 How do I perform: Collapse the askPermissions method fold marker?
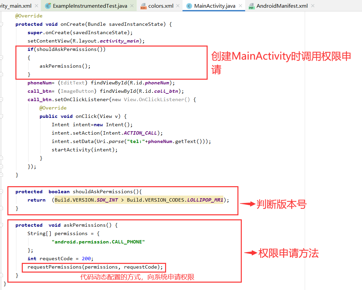pyautogui.click(x=1, y=225)
